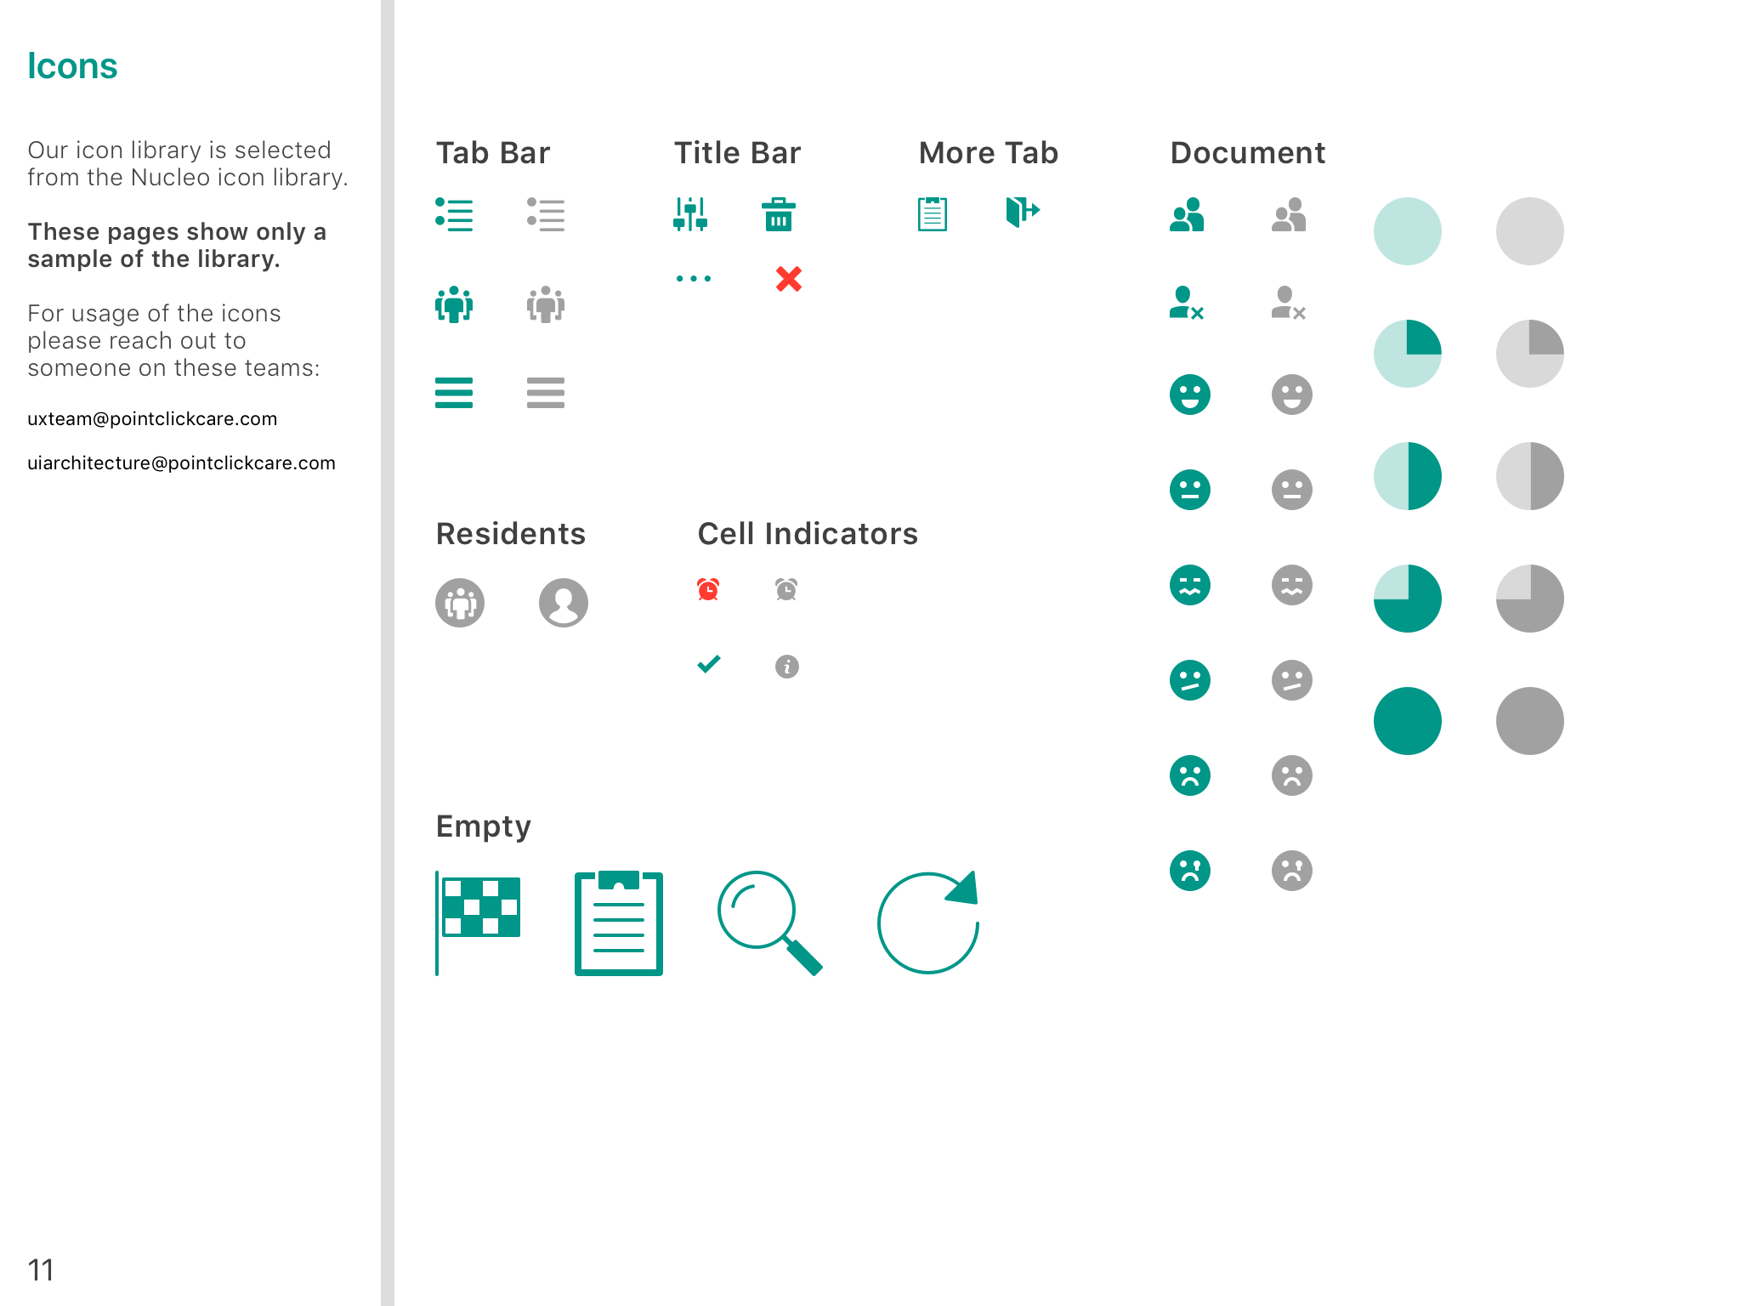
Task: Click the teal three-dots more icon
Action: 694,278
